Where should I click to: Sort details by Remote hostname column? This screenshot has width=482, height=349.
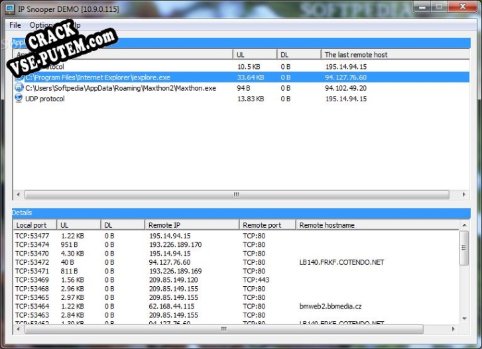[x=377, y=225]
